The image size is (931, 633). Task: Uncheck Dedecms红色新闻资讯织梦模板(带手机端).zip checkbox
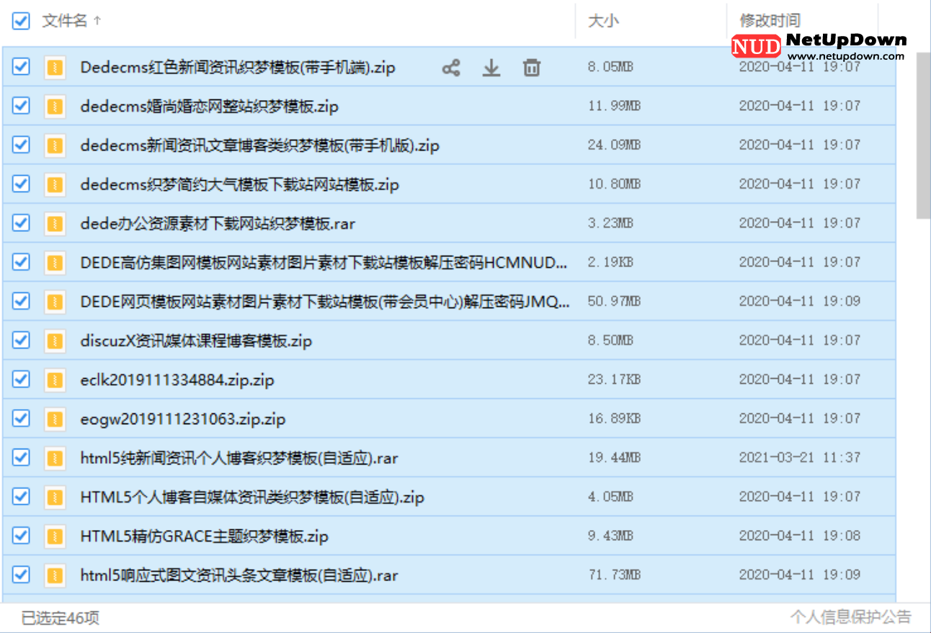coord(21,67)
